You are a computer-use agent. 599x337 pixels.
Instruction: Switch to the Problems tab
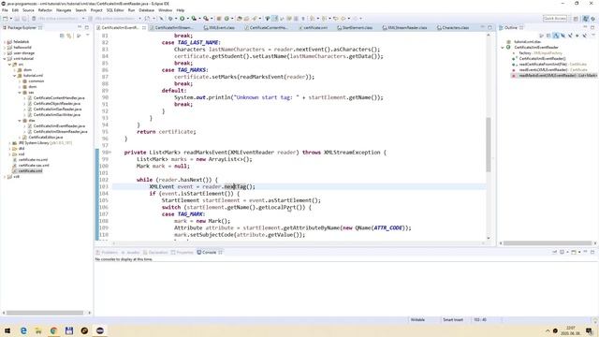pyautogui.click(x=107, y=253)
